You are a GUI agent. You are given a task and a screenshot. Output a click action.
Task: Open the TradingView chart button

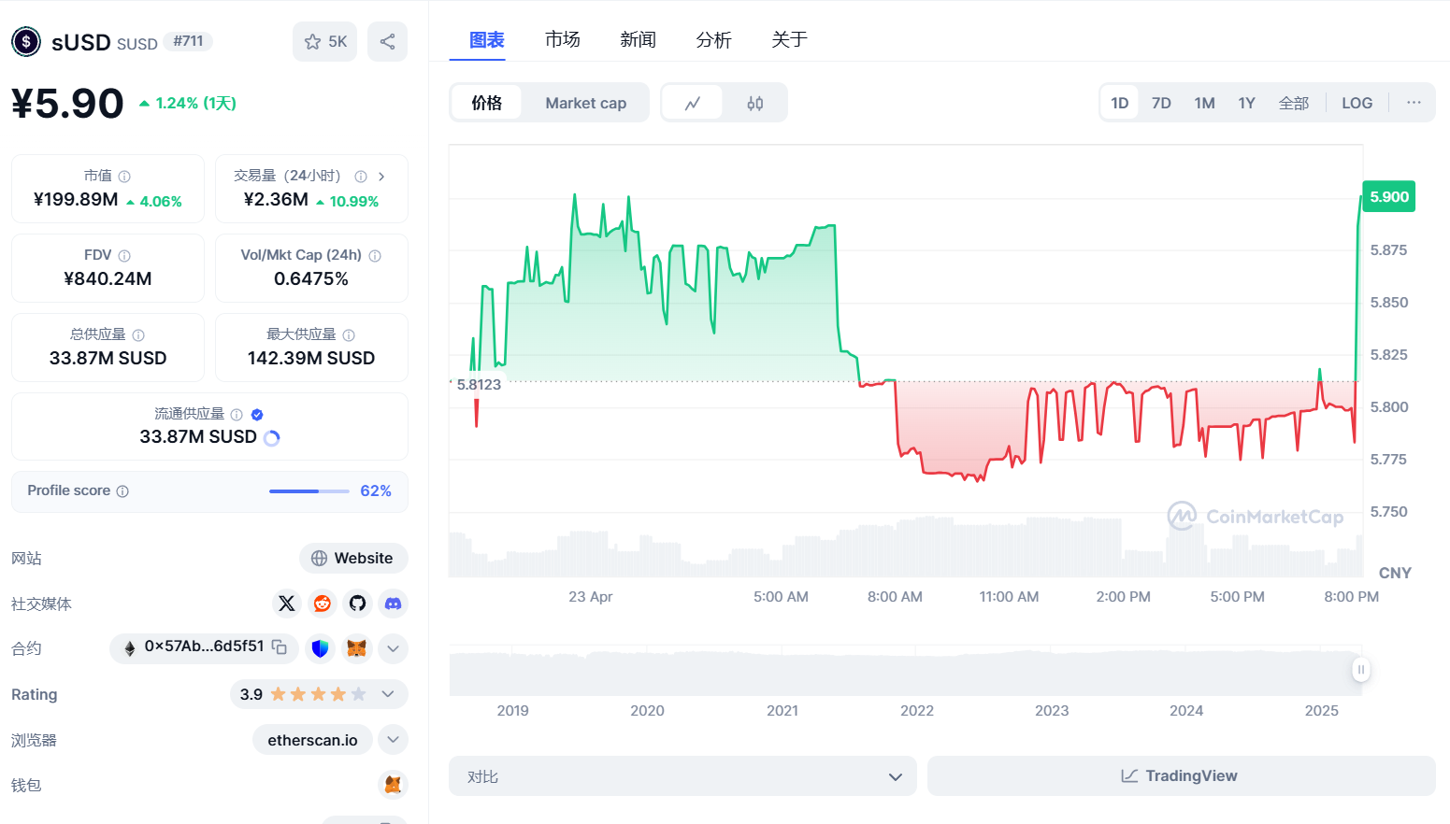click(x=1181, y=776)
